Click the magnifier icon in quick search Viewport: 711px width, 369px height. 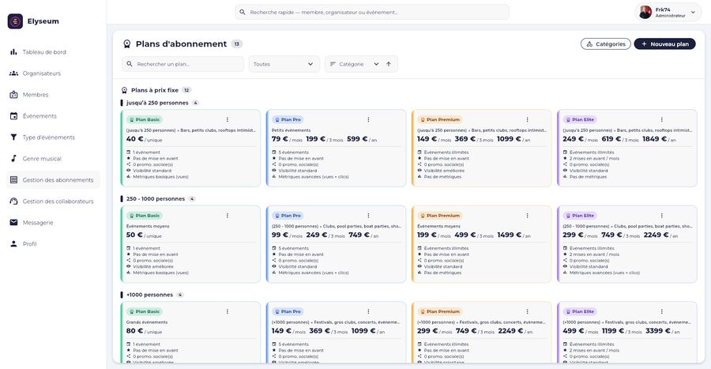click(x=243, y=12)
